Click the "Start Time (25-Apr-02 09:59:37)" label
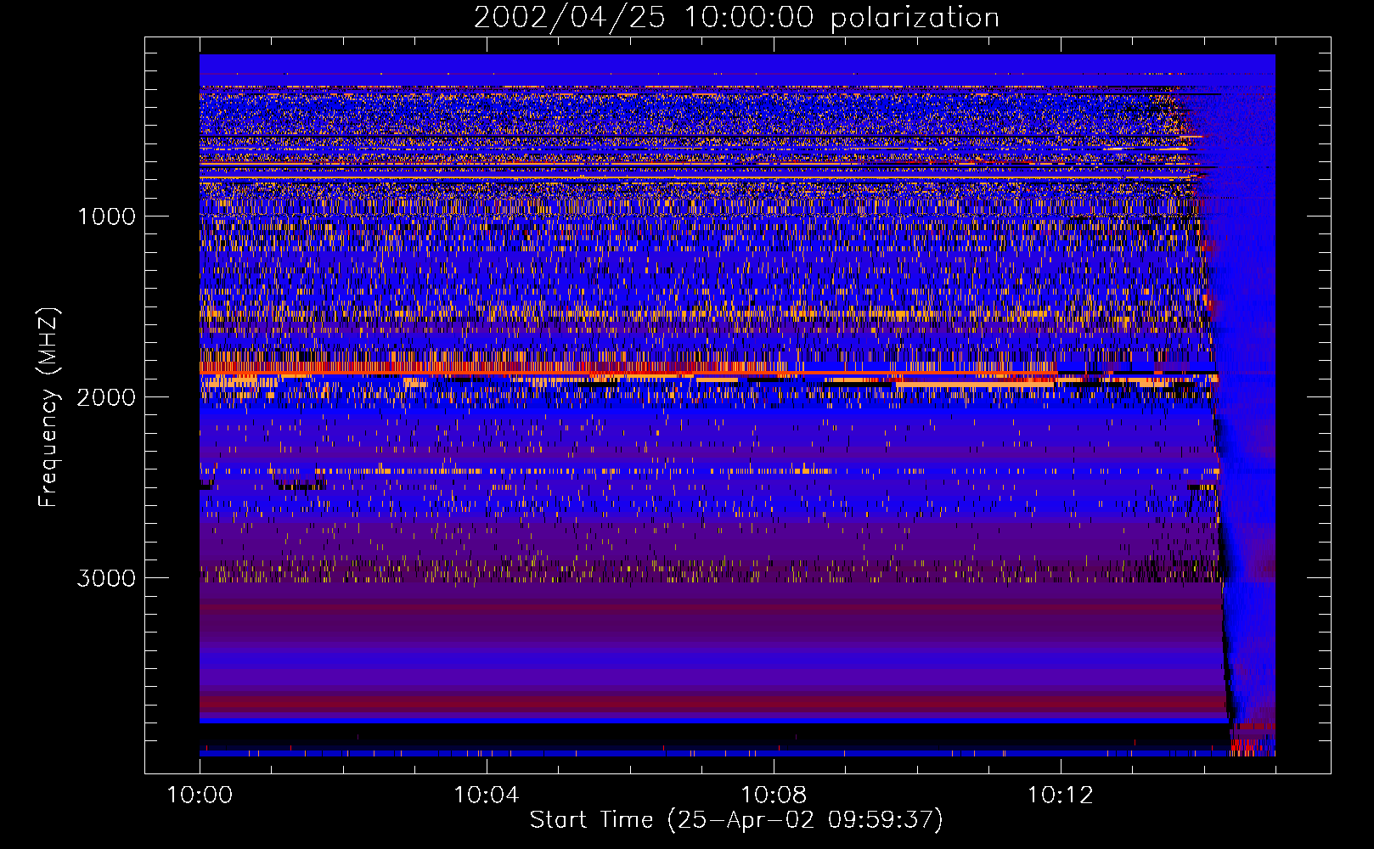The image size is (1374, 849). click(x=736, y=820)
